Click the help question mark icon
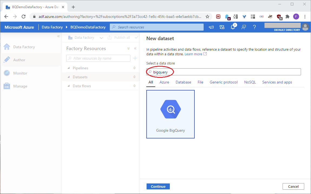311x194 pixels. coord(254,27)
